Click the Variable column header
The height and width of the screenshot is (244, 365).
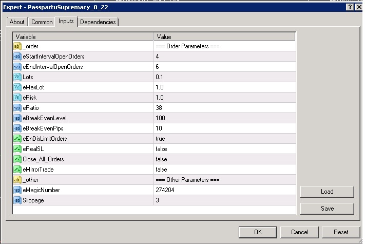(83, 37)
